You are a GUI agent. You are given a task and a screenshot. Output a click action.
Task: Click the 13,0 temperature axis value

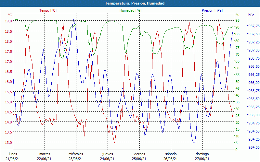click(9, 142)
